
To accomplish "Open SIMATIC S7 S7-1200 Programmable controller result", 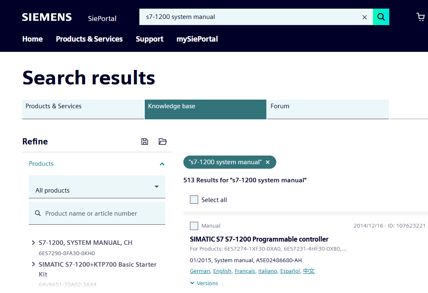I will (x=259, y=239).
